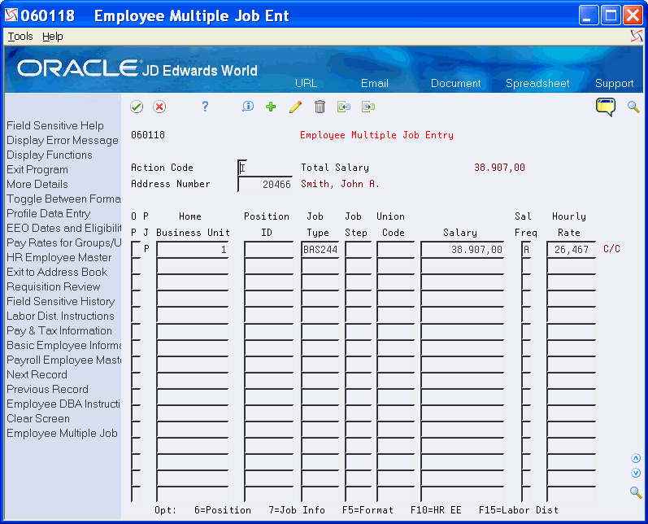Image resolution: width=648 pixels, height=524 pixels.
Task: Click the menu bar corner logo icon
Action: pyautogui.click(x=637, y=36)
